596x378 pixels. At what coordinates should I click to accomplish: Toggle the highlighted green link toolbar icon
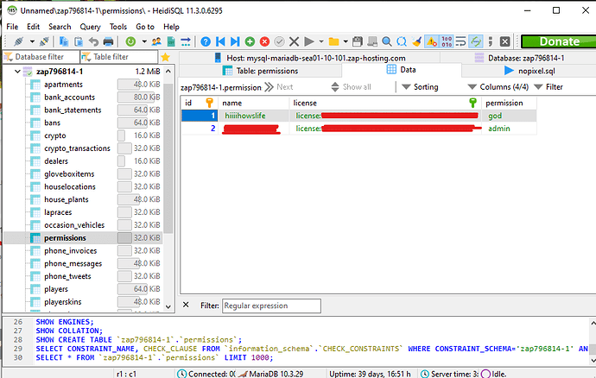pos(476,41)
